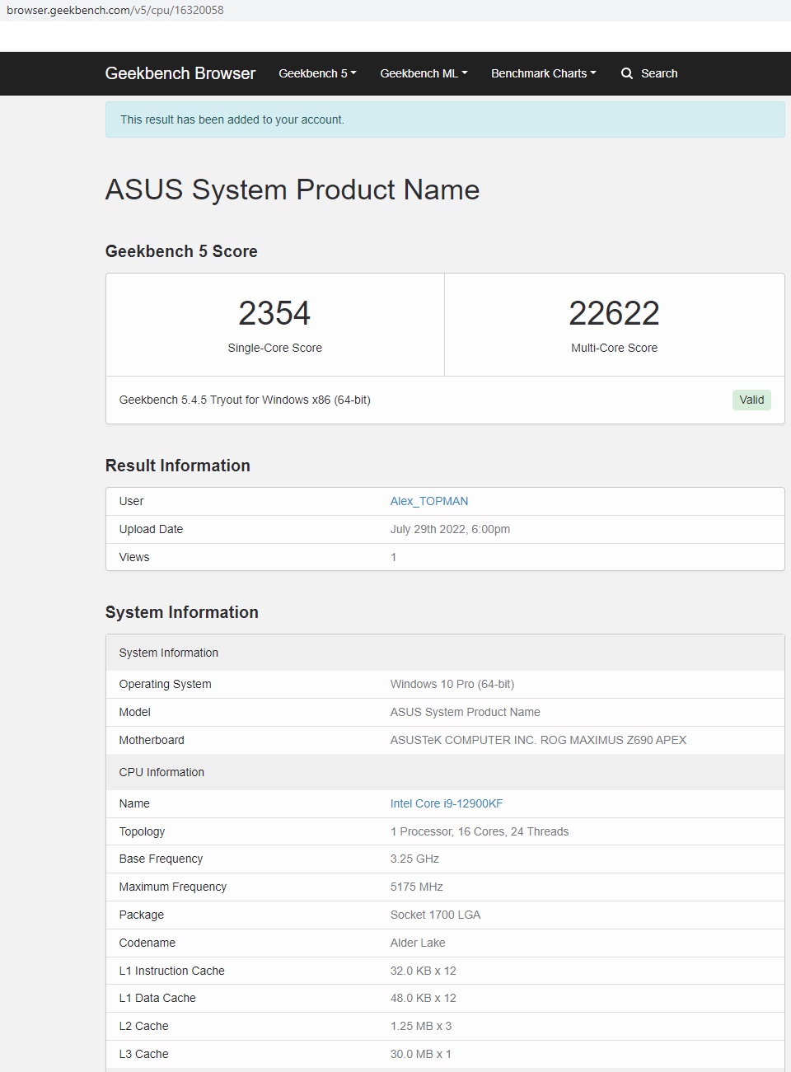This screenshot has width=791, height=1072.
Task: Click the upload date July 29th 2022
Action: pos(450,529)
